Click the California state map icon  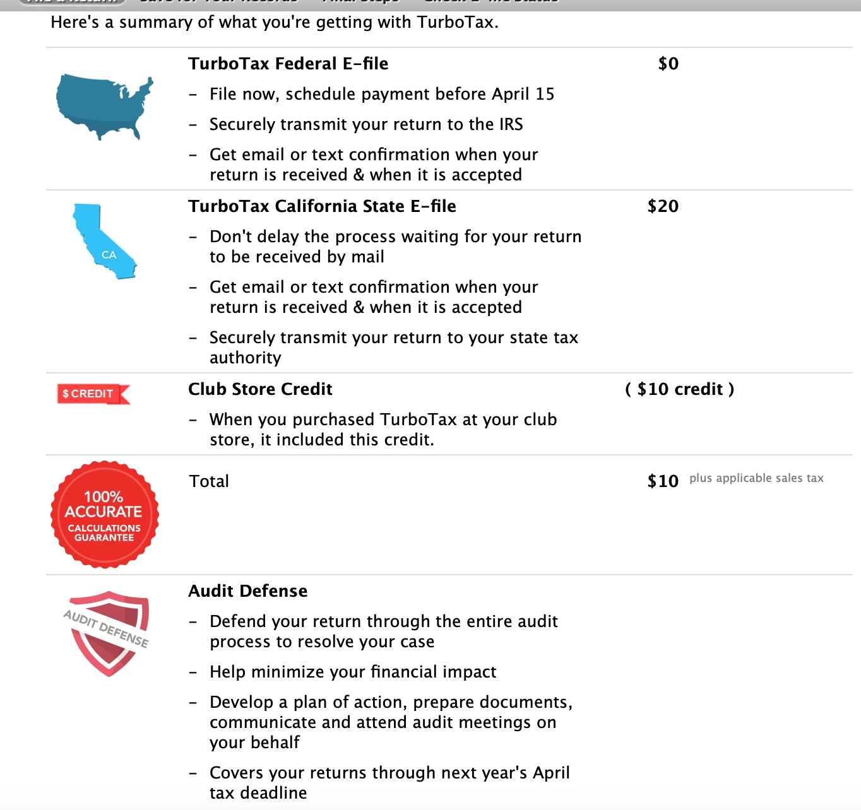pyautogui.click(x=104, y=241)
